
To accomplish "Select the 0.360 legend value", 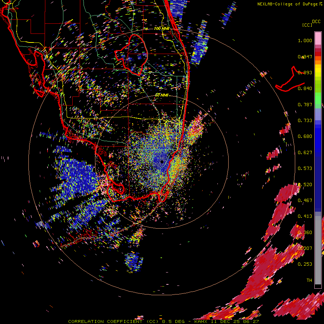I will point(305,233).
